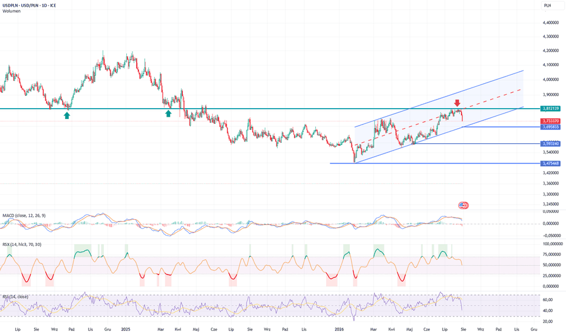Open the RSX (14, hlc3, 70, 30) legend
Image resolution: width=566 pixels, height=334 pixels.
coord(22,245)
